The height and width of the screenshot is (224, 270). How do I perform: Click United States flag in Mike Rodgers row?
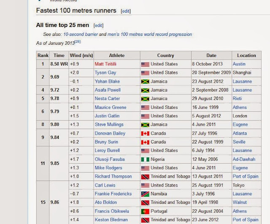145,168
